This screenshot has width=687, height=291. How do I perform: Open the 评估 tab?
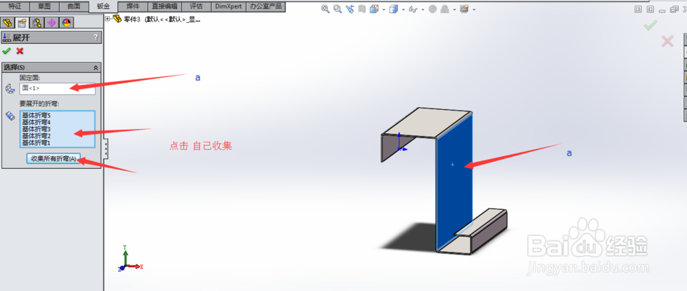(x=196, y=7)
